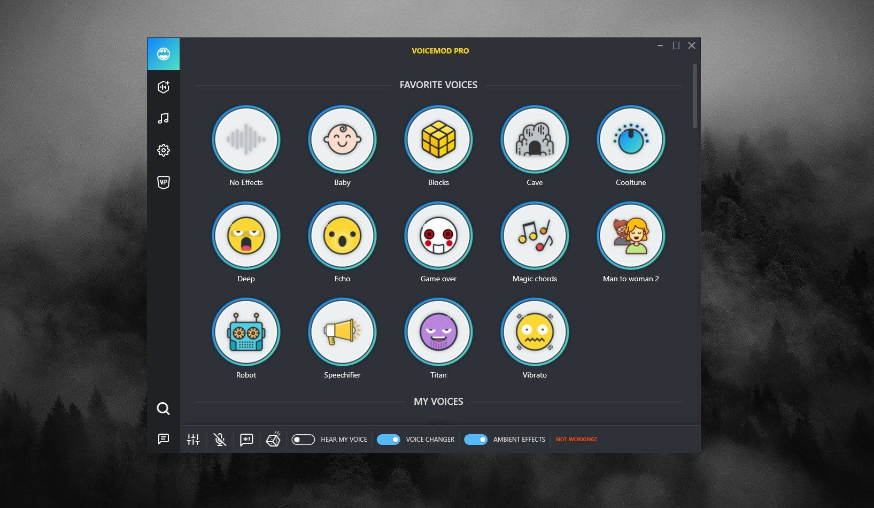Viewport: 874px width, 508px height.
Task: Click the NOT WORKING? link
Action: pyautogui.click(x=576, y=439)
